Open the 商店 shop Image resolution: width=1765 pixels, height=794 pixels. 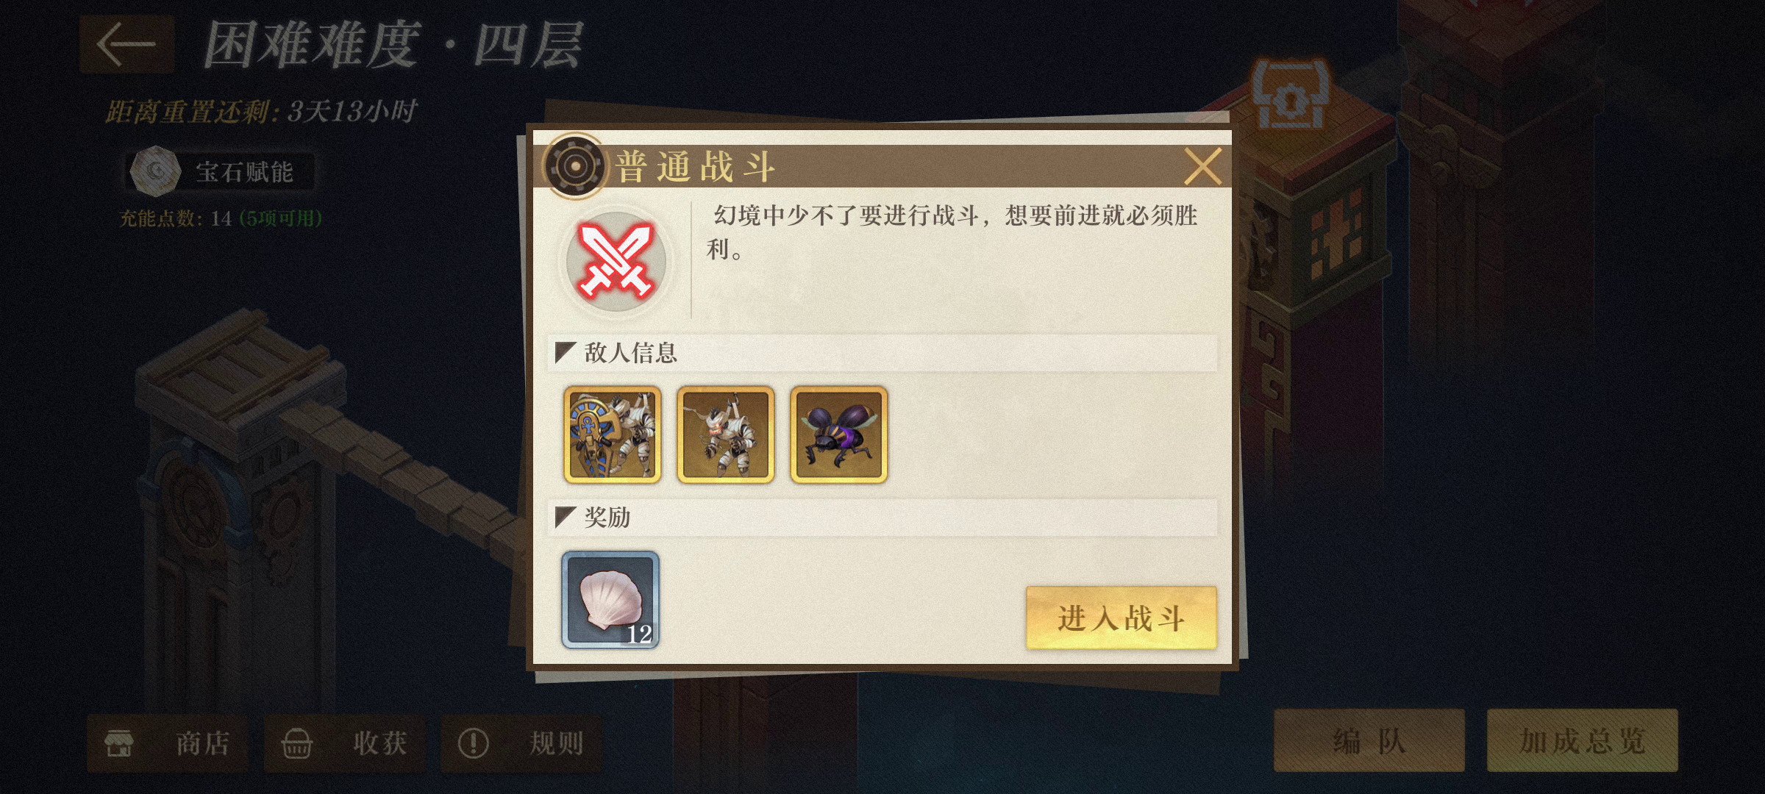click(x=168, y=743)
